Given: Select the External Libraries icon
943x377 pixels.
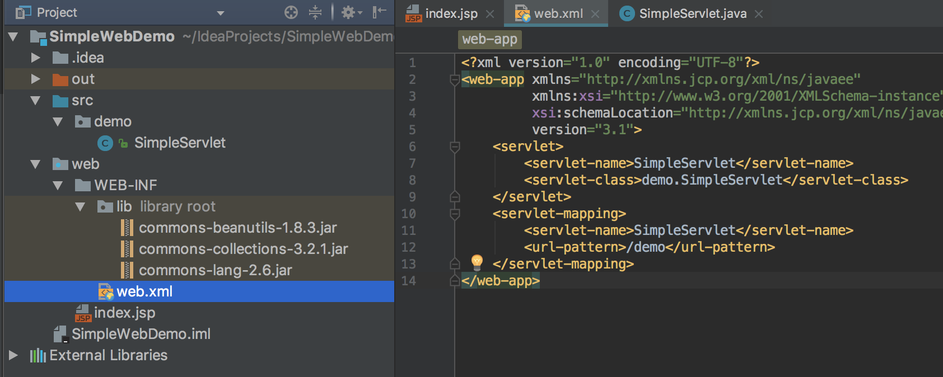Looking at the screenshot, I should [38, 355].
